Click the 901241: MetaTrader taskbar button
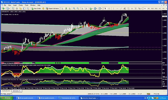 pos(89,98)
